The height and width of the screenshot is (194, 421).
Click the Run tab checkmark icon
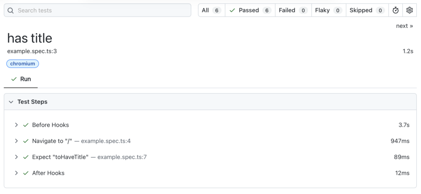14,79
